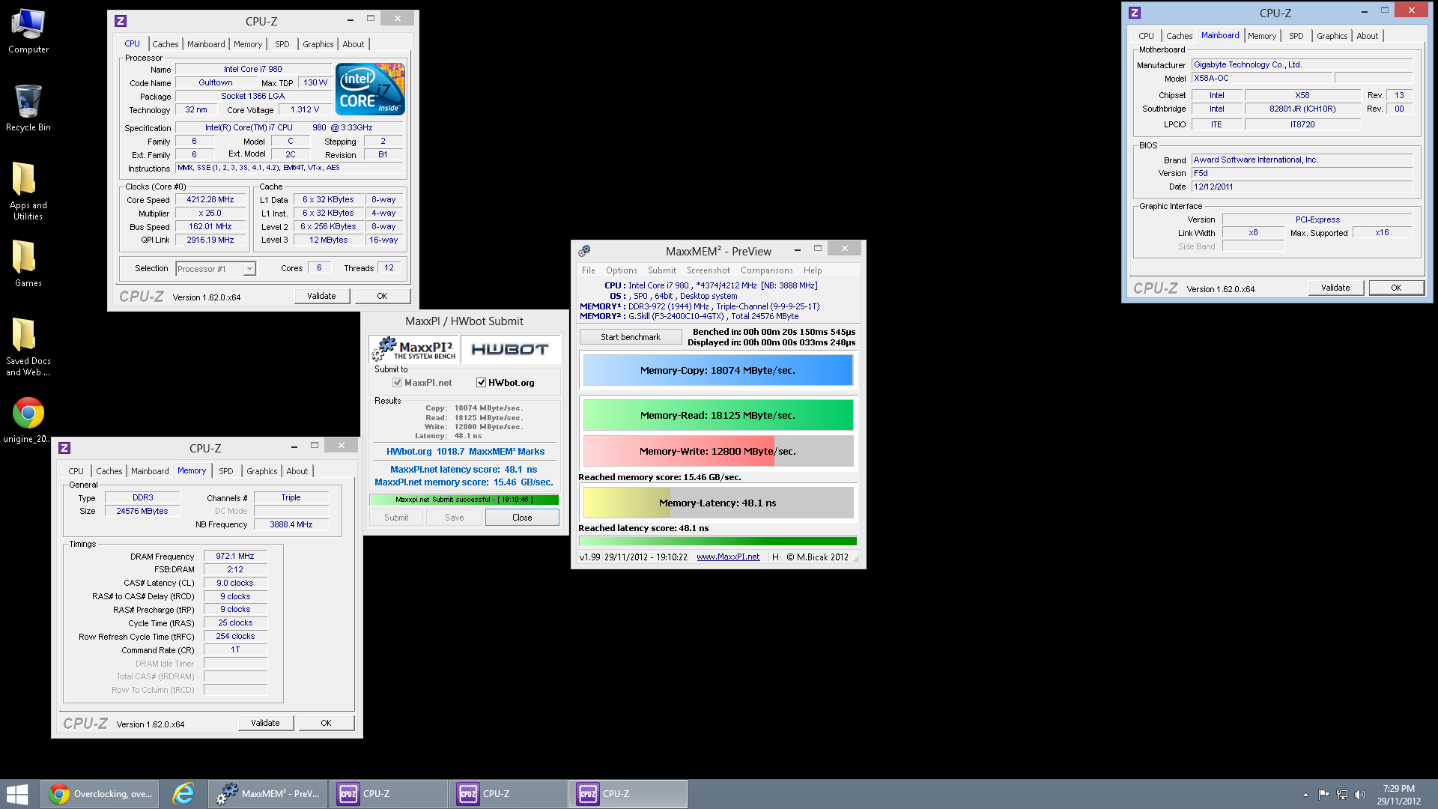
Task: Click the Core Speed value field
Action: (210, 200)
